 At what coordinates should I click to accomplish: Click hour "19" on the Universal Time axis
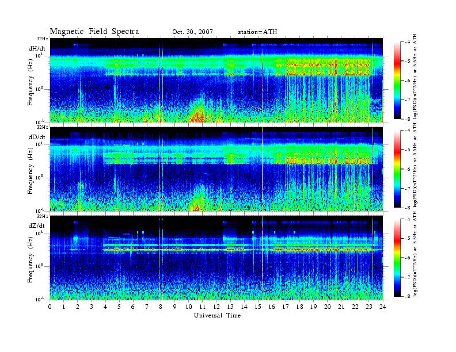click(313, 307)
